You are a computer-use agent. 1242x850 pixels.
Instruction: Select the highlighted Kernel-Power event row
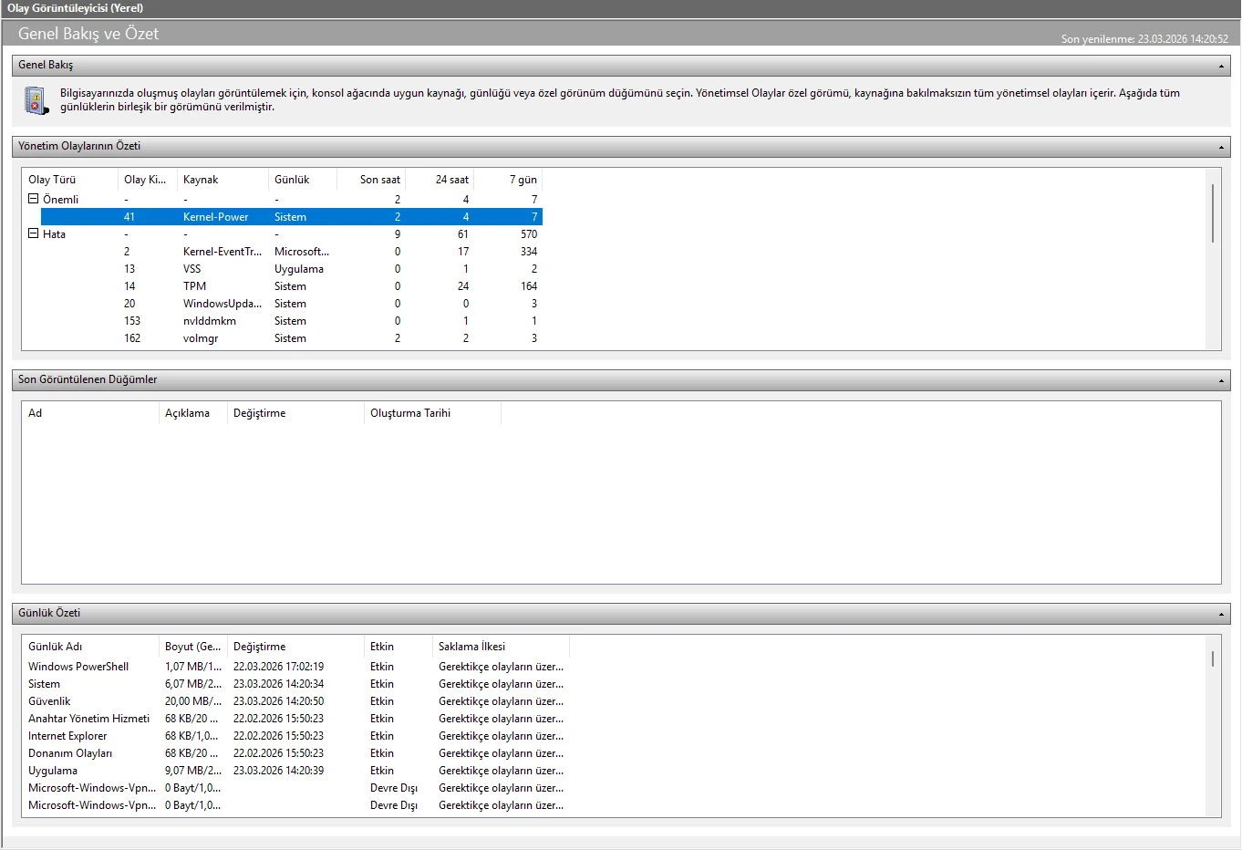[292, 217]
